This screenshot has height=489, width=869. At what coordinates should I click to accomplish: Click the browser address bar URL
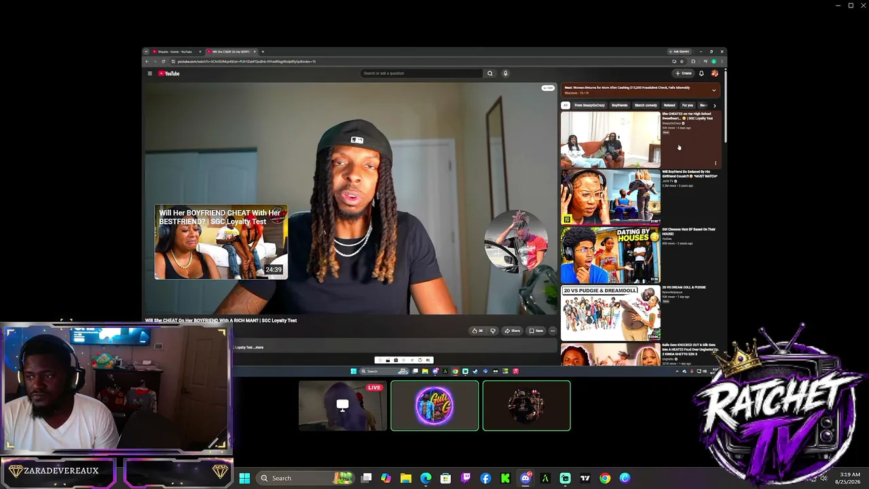pos(246,61)
